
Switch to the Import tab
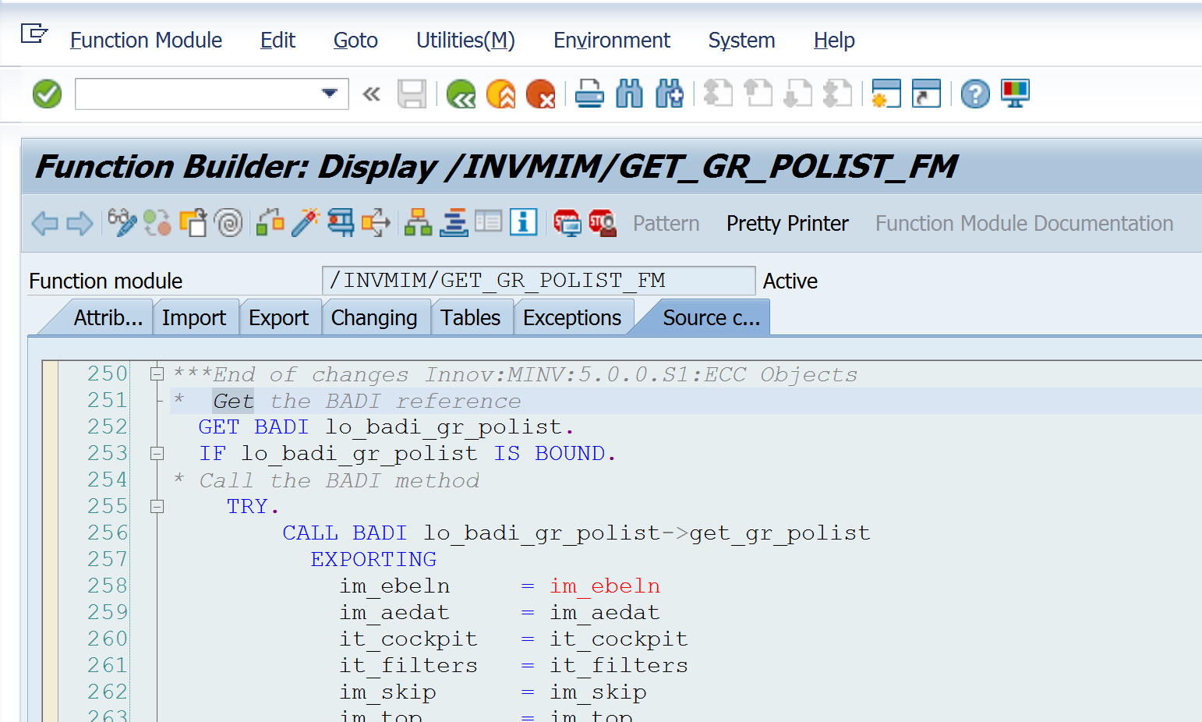tap(194, 318)
